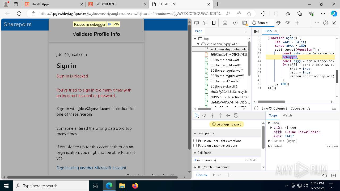Open the Console drawer tab

[x=202, y=175]
